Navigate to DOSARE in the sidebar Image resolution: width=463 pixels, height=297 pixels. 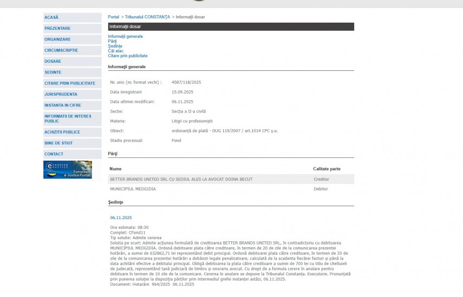pyautogui.click(x=53, y=61)
